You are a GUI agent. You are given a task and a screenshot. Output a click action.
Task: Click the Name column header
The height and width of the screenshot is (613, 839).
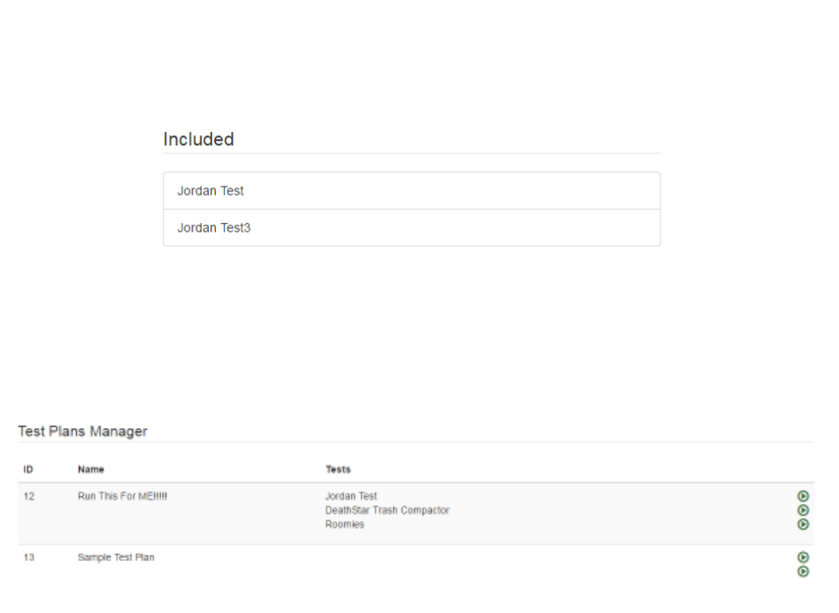coord(91,470)
